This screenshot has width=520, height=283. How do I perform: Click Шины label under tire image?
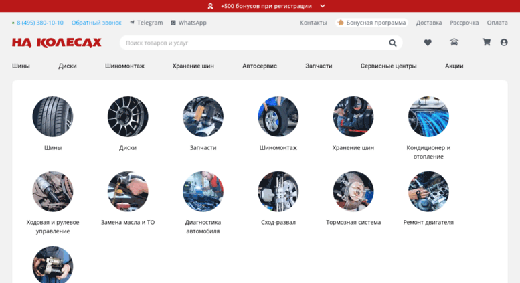pos(53,147)
